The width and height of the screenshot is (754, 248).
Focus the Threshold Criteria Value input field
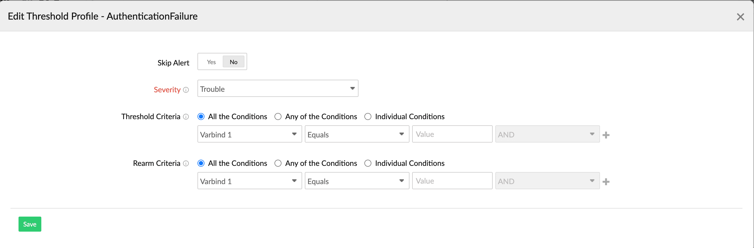[x=452, y=134]
